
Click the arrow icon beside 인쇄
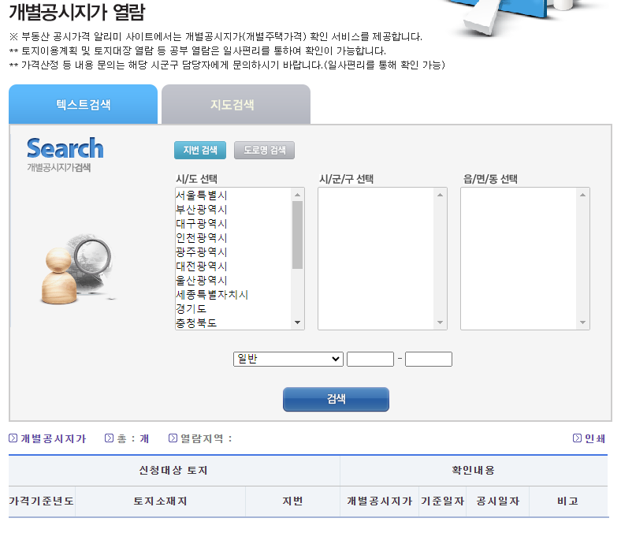(577, 438)
